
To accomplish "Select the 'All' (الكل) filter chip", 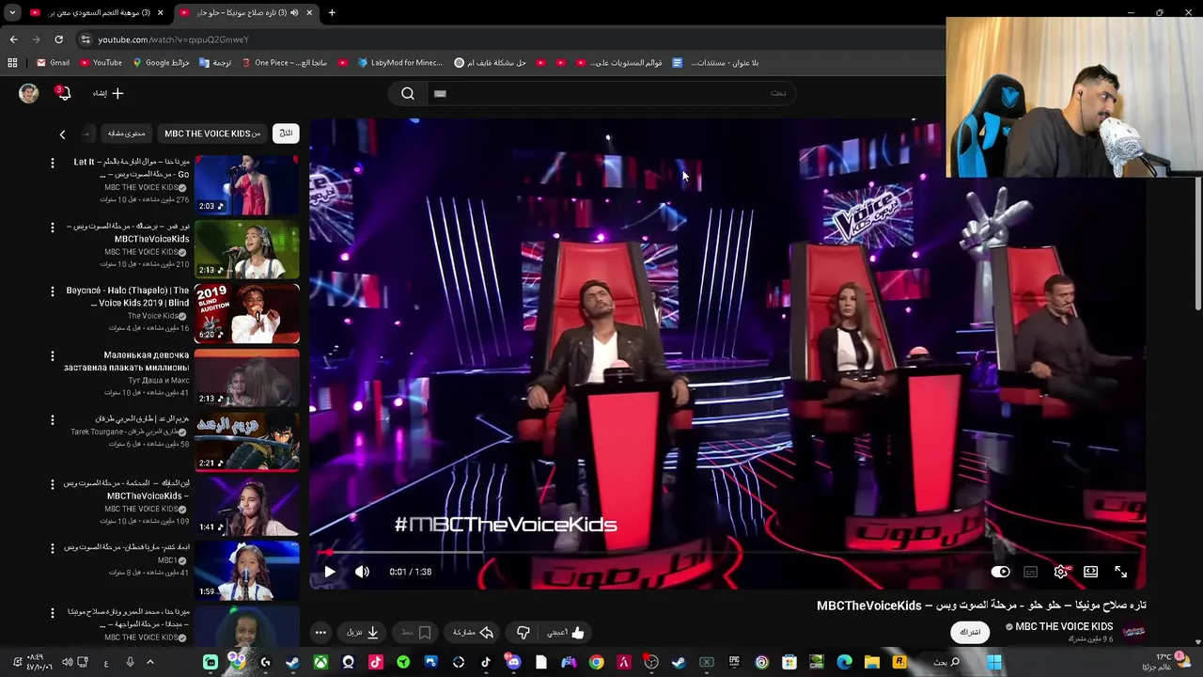I will coord(286,134).
